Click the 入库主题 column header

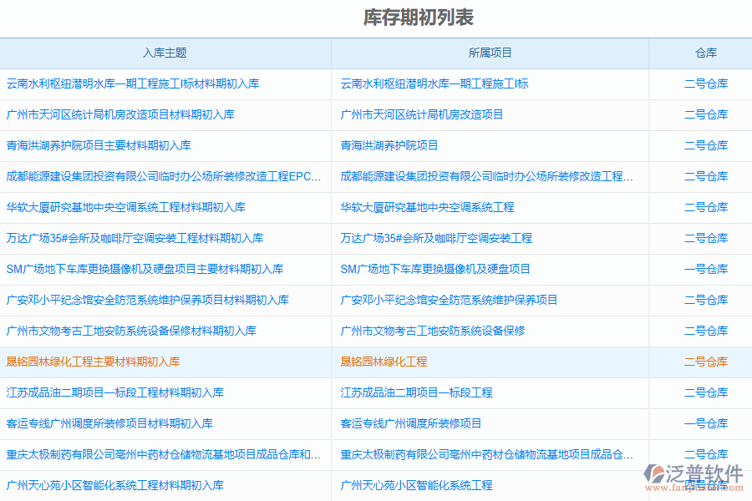tap(165, 53)
